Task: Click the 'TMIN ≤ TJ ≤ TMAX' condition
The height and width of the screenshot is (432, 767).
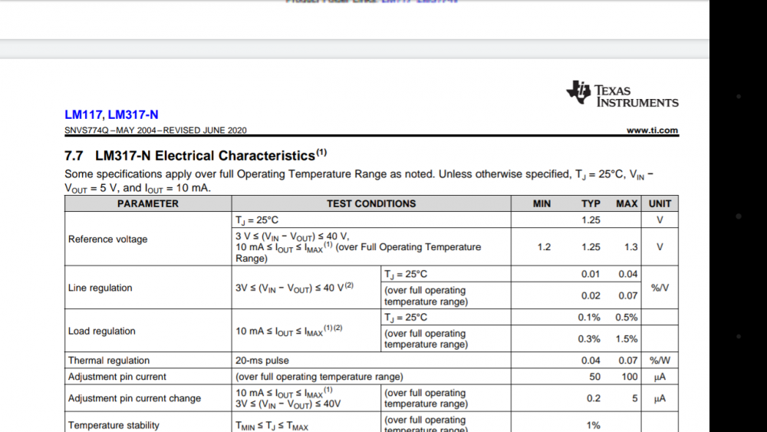Action: (272, 426)
